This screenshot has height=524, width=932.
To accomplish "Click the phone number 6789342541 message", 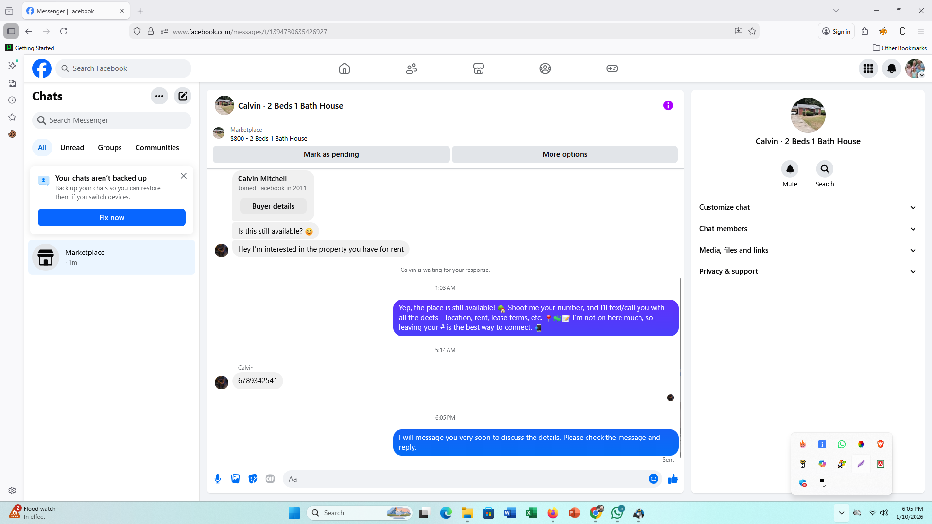I will (x=258, y=381).
